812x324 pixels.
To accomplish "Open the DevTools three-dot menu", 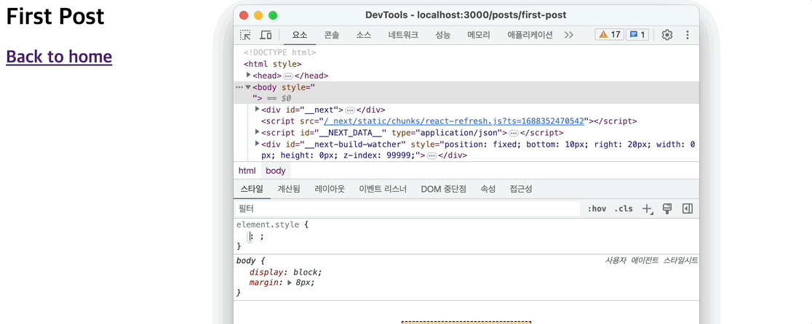I will tap(688, 35).
